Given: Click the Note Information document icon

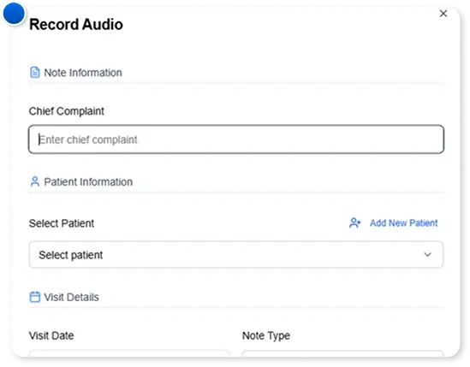Looking at the screenshot, I should [x=35, y=72].
